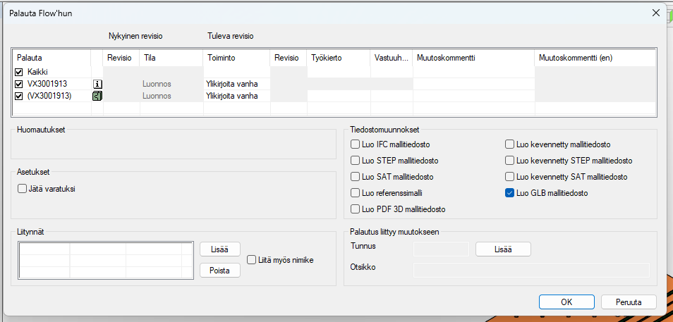Close the Palauta Flow'hun dialog with X

tap(656, 13)
